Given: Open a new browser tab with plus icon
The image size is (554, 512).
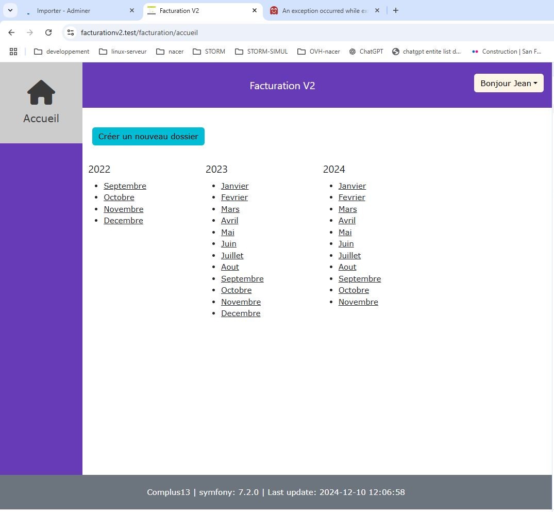Looking at the screenshot, I should pos(396,10).
